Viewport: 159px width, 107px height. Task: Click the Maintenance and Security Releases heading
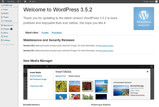pos(49,40)
